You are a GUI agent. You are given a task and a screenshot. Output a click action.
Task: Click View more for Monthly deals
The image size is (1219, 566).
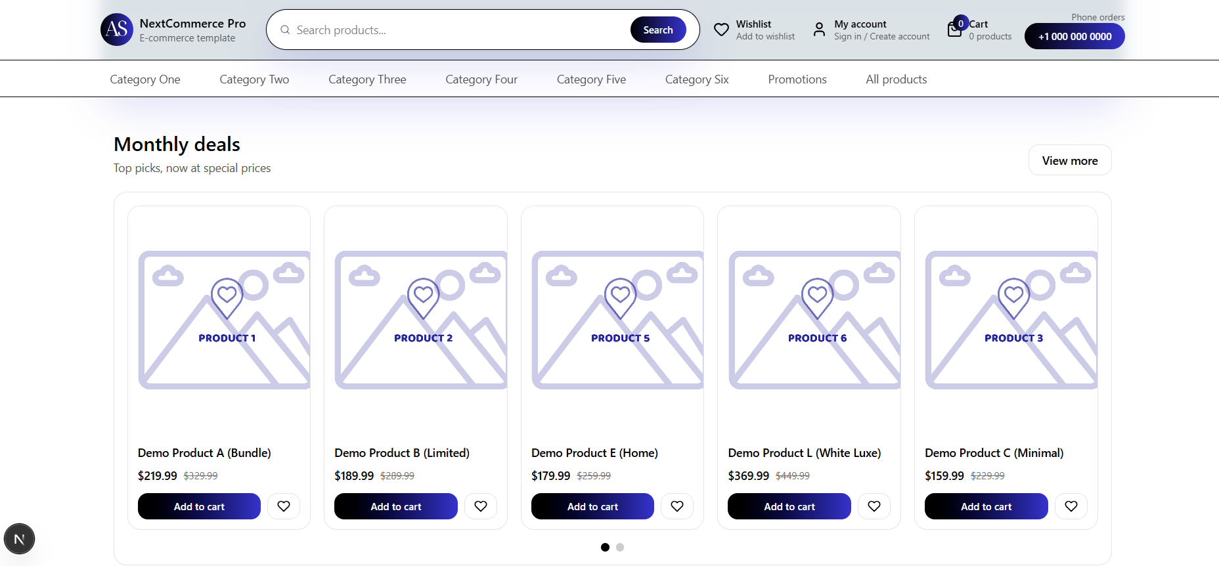point(1070,160)
